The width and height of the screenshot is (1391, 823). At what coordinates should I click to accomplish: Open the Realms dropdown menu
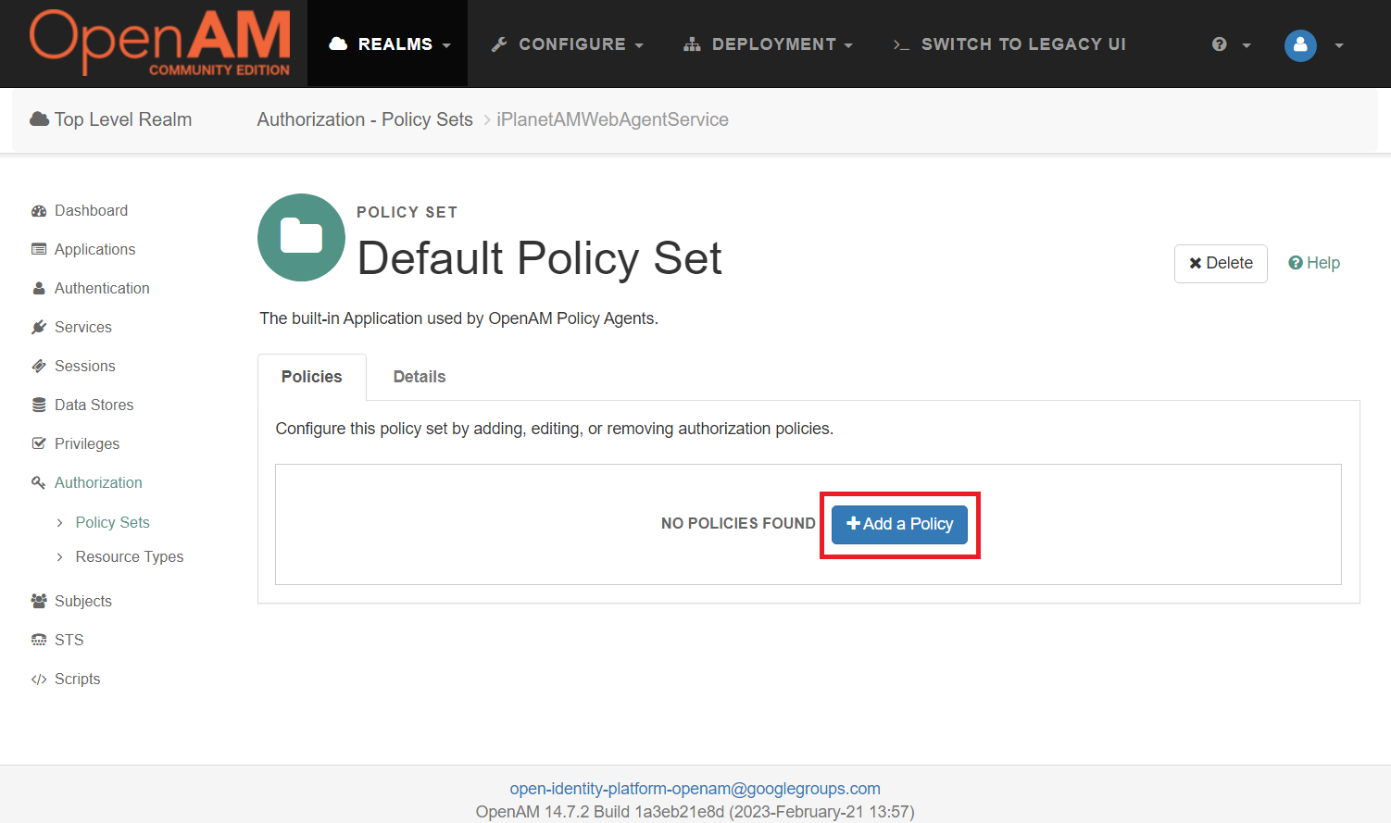388,44
